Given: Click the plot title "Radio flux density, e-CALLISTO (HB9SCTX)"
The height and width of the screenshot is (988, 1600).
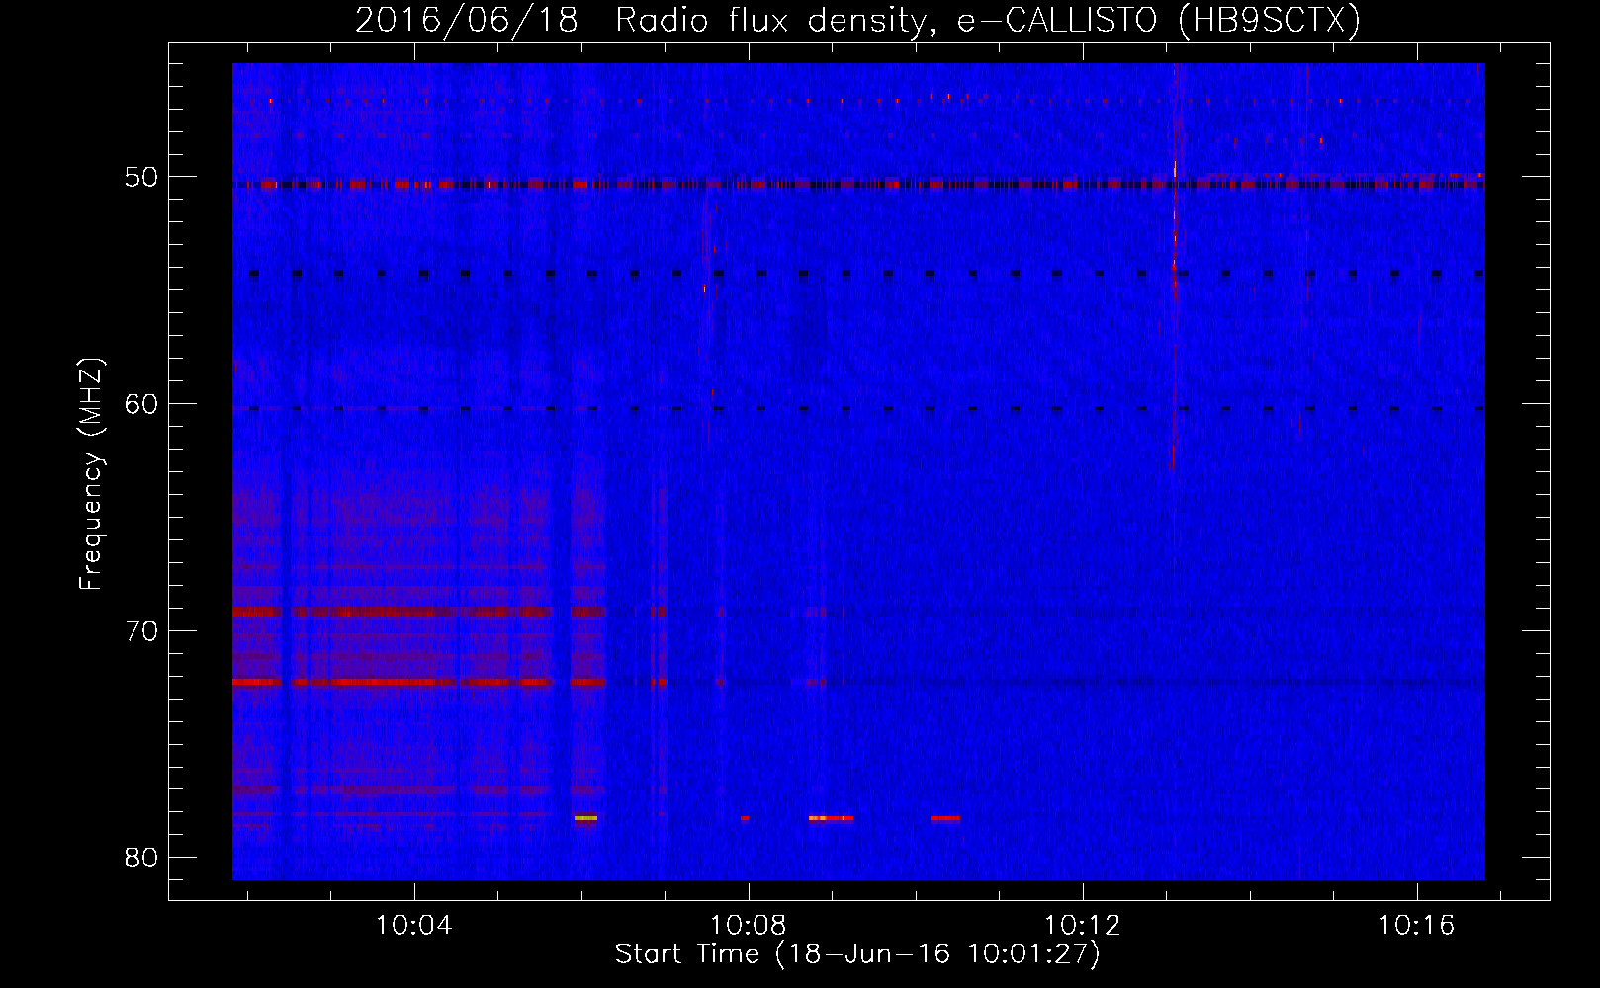Looking at the screenshot, I should pyautogui.click(x=987, y=20).
